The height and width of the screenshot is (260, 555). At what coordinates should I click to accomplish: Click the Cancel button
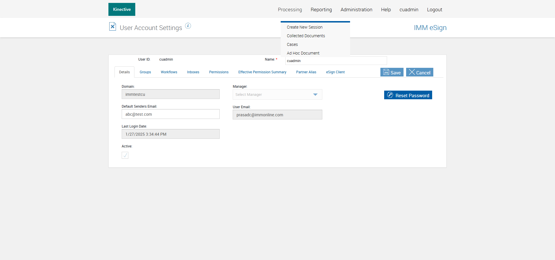coord(419,72)
